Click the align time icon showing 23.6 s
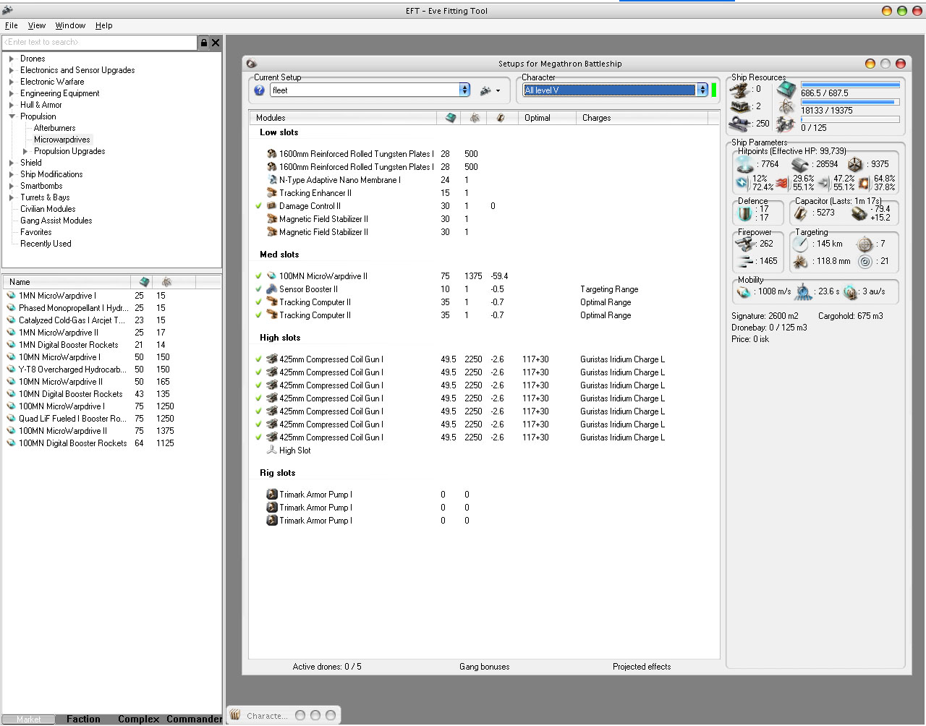The height and width of the screenshot is (726, 926). (x=803, y=292)
